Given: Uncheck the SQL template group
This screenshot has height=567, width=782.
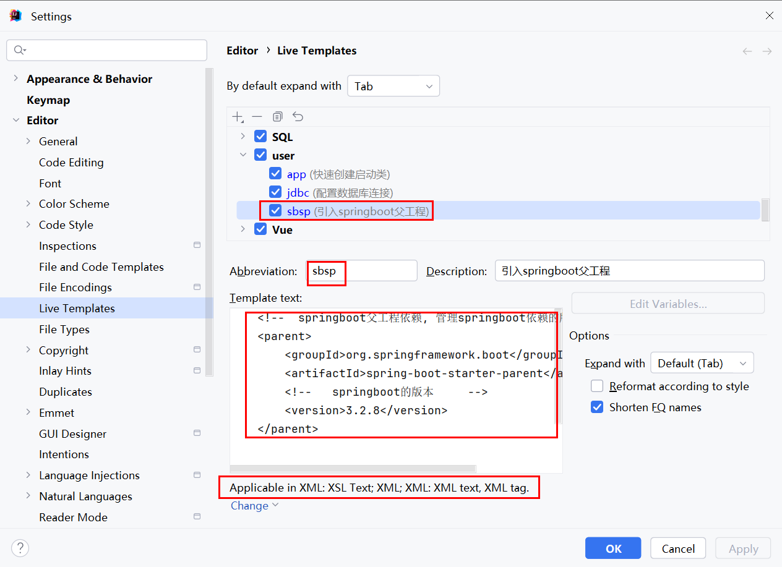Looking at the screenshot, I should coord(260,137).
